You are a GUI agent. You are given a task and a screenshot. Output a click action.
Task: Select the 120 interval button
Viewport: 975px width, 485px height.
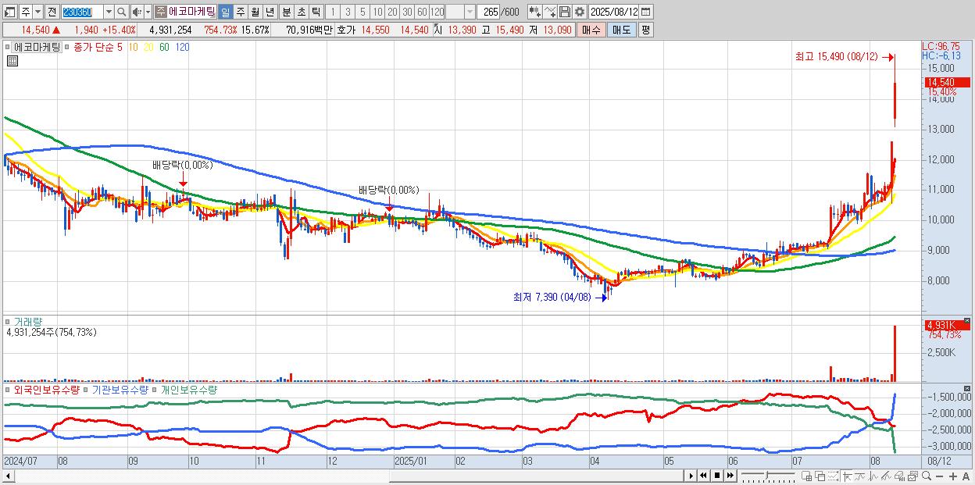(437, 12)
